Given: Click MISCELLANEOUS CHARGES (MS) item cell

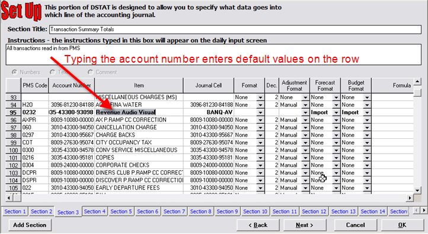Looking at the screenshot, I should coord(139,97).
